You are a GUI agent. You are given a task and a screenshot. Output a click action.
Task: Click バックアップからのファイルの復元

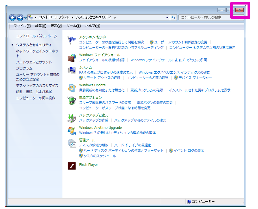(x=140, y=120)
